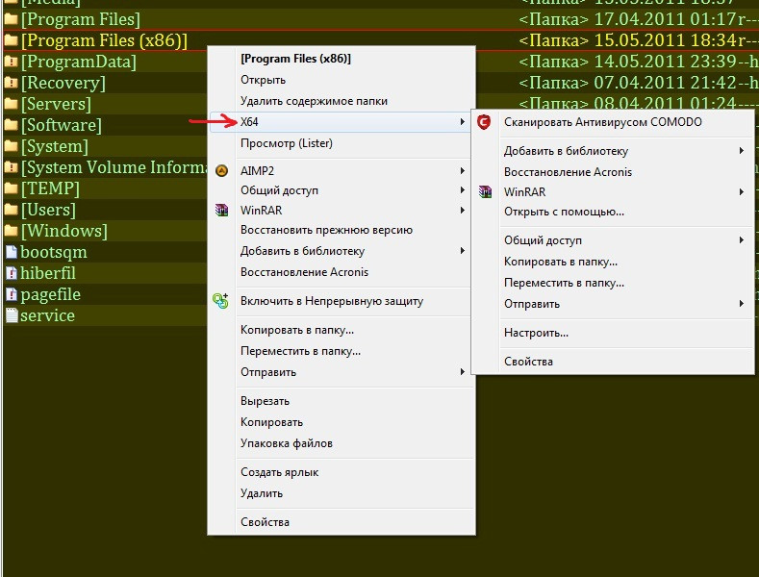Expand Отправить arrow in X64 submenu

(x=741, y=304)
